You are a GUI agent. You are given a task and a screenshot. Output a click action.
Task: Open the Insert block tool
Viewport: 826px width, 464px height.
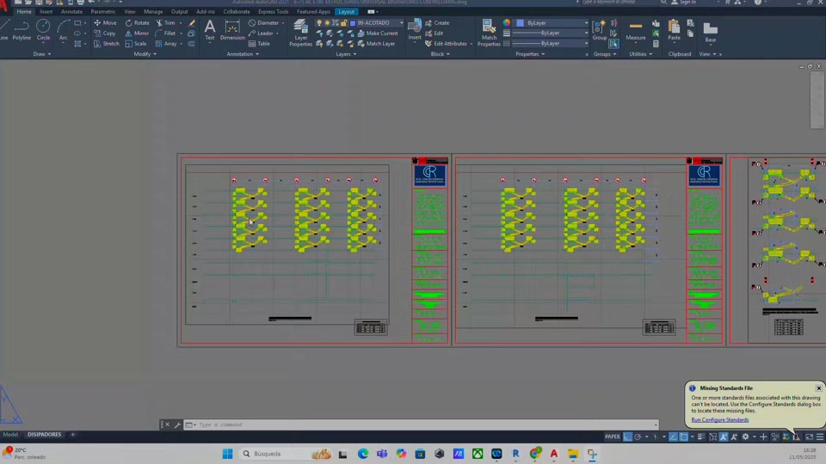(415, 30)
